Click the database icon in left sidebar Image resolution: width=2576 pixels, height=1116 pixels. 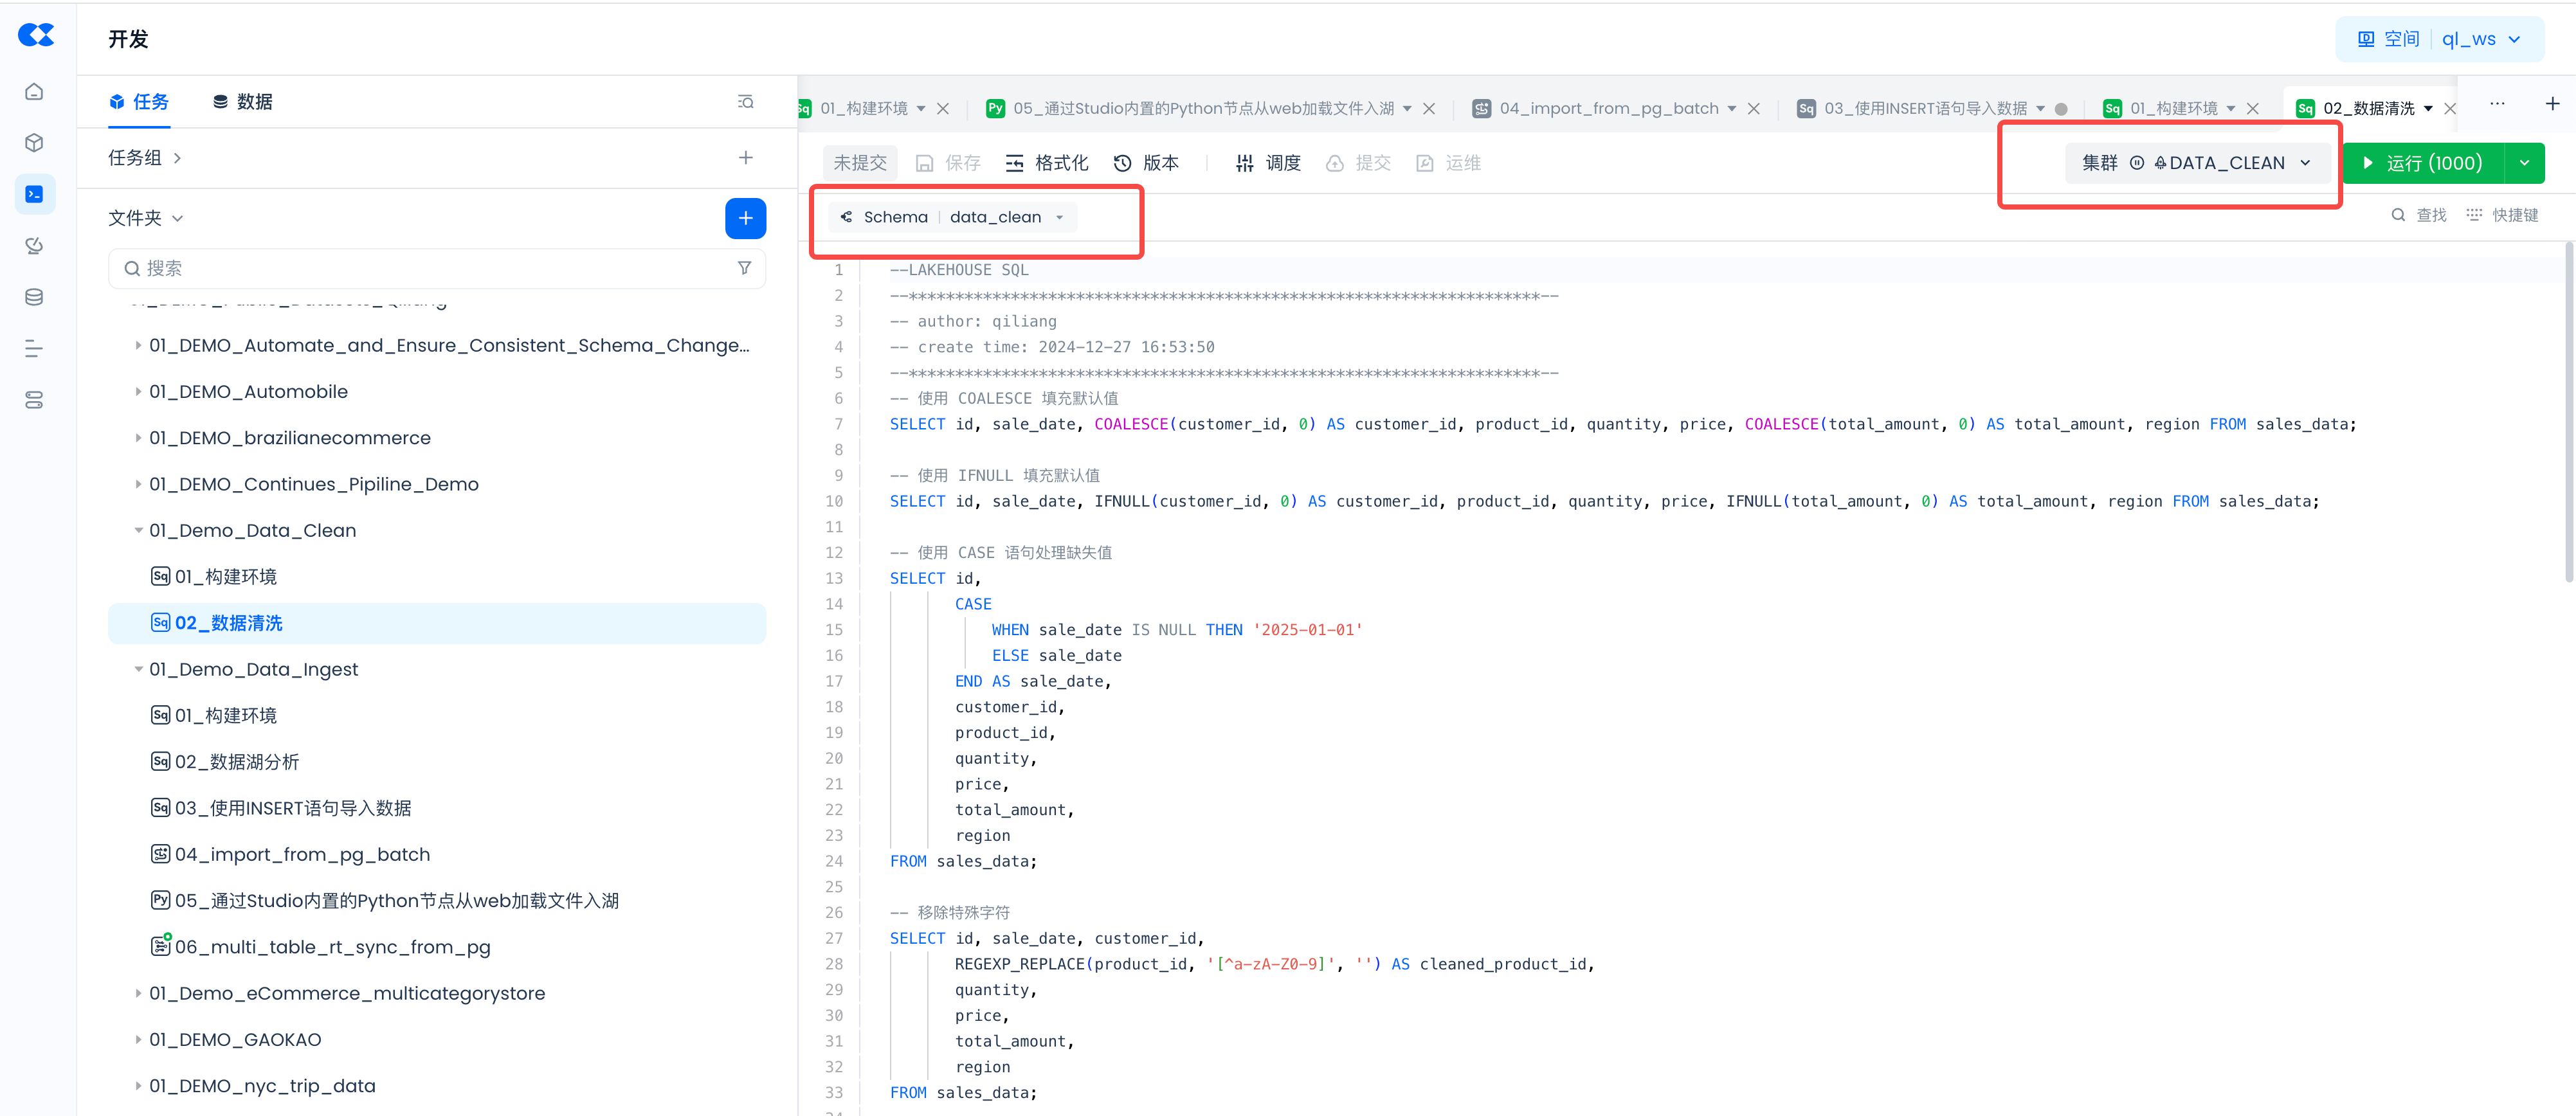[x=34, y=297]
